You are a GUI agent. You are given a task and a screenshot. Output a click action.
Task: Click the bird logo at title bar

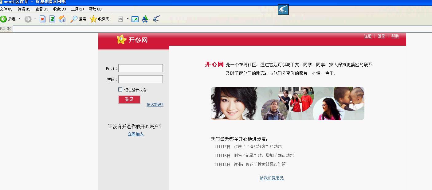click(283, 10)
